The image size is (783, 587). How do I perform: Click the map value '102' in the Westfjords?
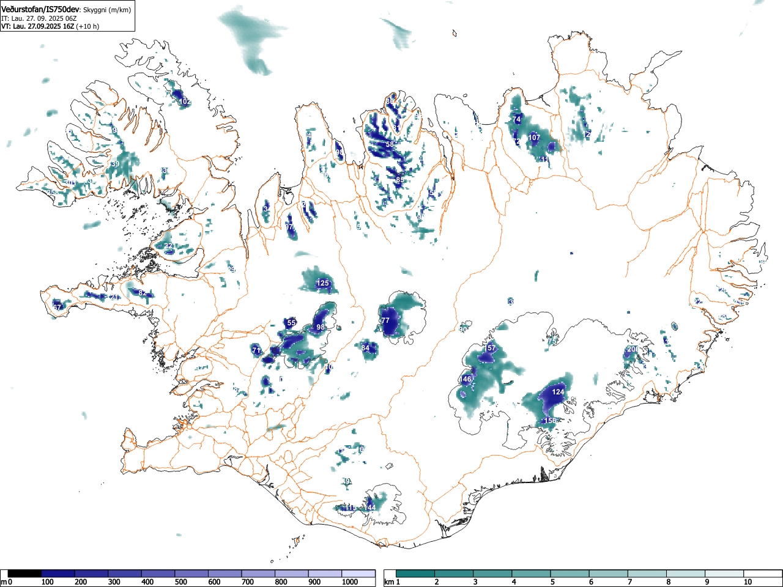pos(185,102)
